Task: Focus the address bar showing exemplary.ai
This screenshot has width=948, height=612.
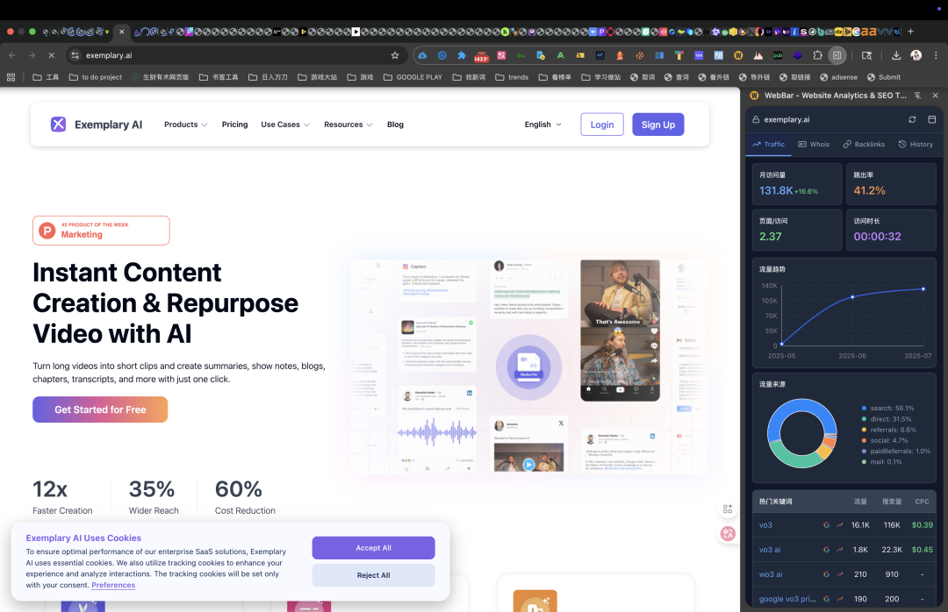Action: [236, 55]
